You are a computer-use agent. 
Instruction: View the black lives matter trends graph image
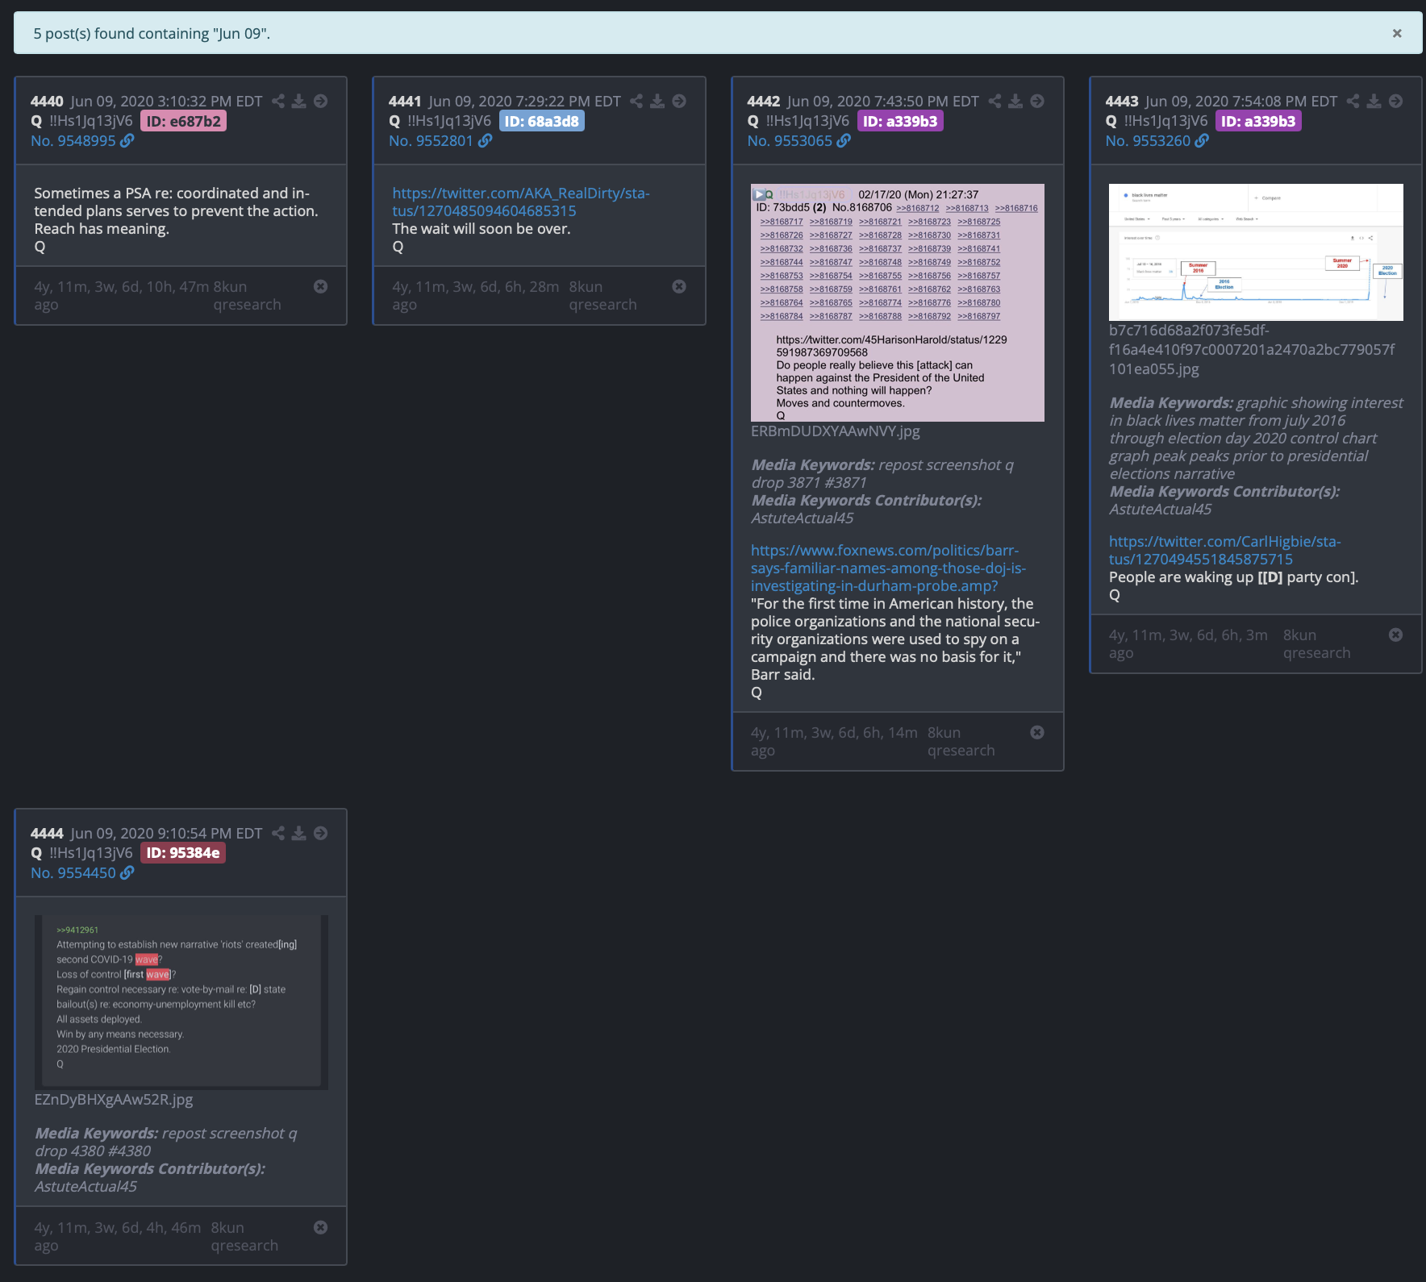(1256, 252)
